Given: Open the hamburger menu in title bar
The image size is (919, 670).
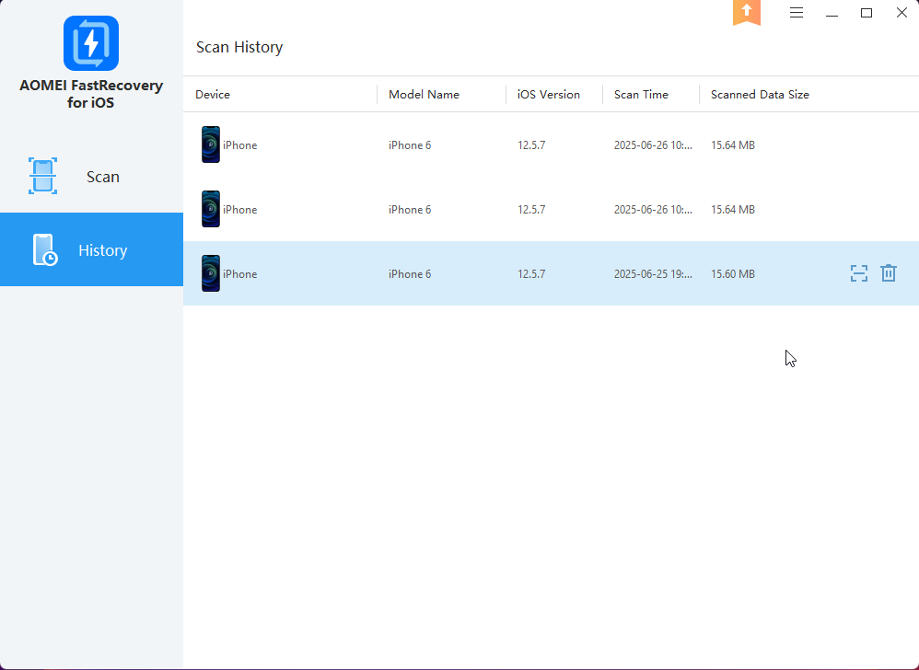Looking at the screenshot, I should pos(796,13).
